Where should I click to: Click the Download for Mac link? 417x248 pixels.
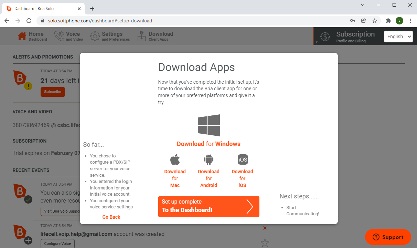[x=175, y=178]
